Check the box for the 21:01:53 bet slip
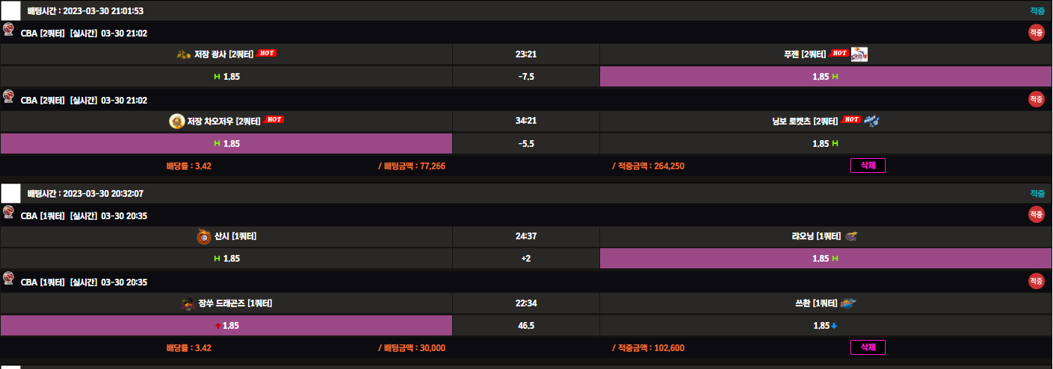The width and height of the screenshot is (1053, 369). click(10, 10)
